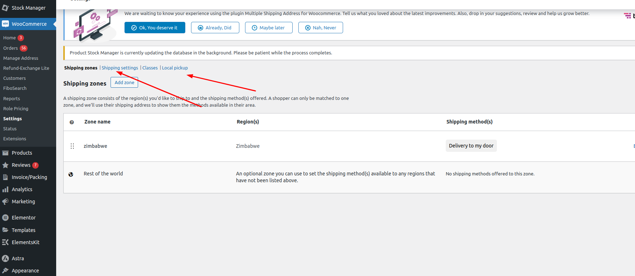Image resolution: width=635 pixels, height=276 pixels.
Task: Open the zimbabwe zone name link
Action: 96,146
